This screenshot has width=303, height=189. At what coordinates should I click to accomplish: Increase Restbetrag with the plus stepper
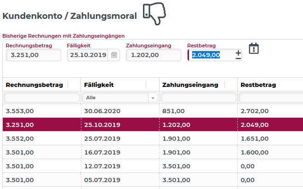[238, 53]
